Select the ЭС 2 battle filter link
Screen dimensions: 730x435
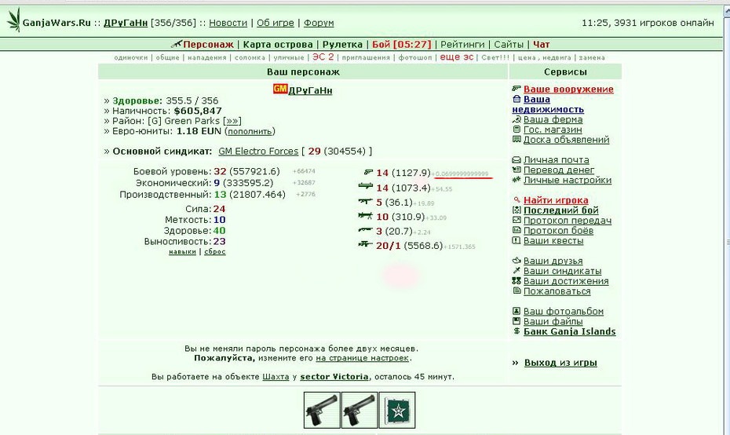tap(323, 57)
